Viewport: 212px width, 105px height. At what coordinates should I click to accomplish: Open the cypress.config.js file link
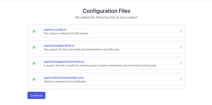[x=55, y=30]
